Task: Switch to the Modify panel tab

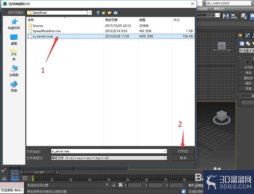Action: click(x=247, y=35)
